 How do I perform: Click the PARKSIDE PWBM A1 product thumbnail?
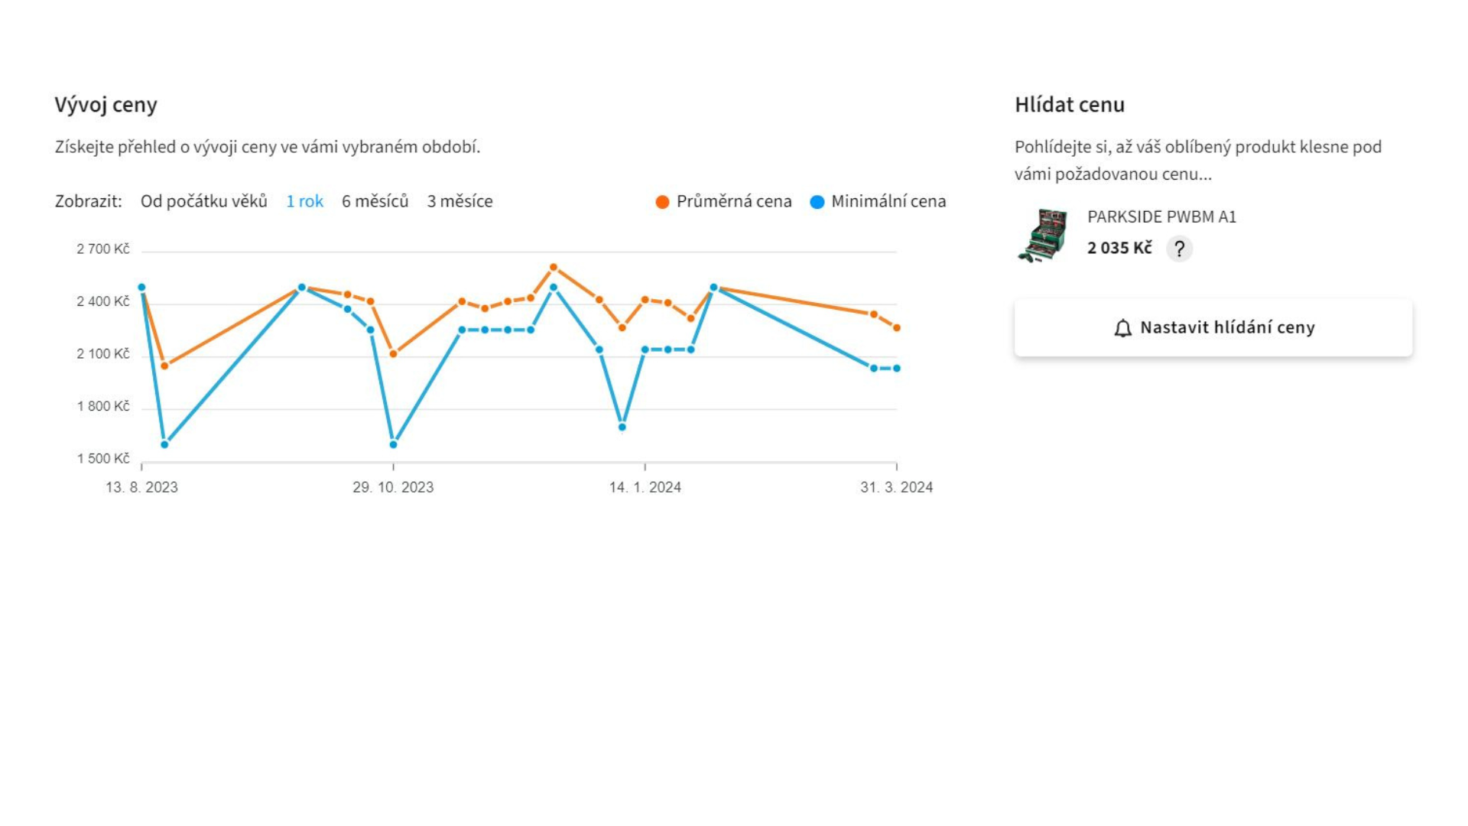pos(1042,235)
